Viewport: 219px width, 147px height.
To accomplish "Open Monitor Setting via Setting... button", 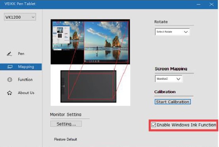I will tap(66, 124).
